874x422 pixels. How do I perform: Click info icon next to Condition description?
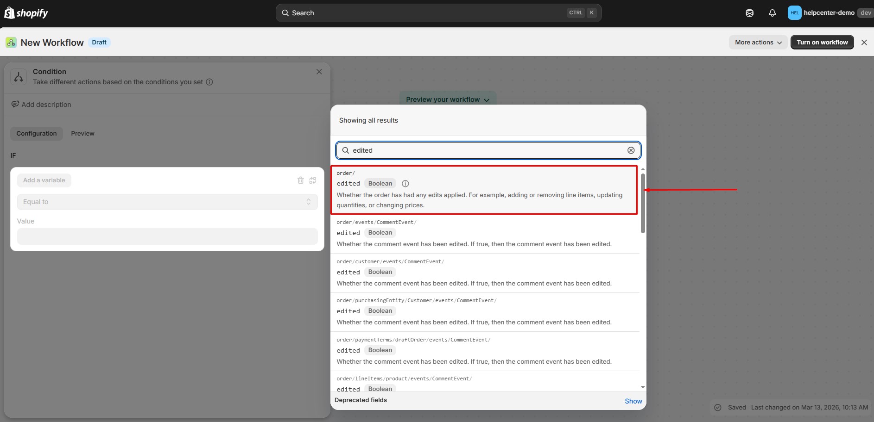tap(209, 82)
